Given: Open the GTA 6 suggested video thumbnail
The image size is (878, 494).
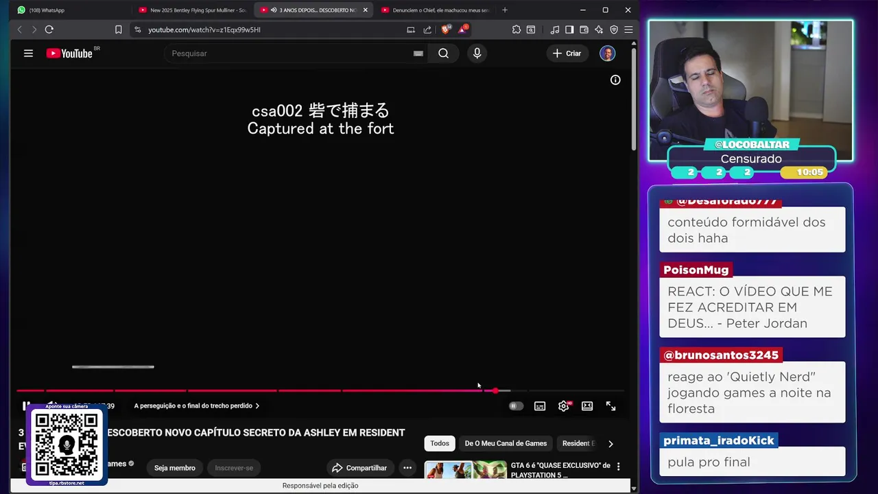Looking at the screenshot, I should click(466, 470).
